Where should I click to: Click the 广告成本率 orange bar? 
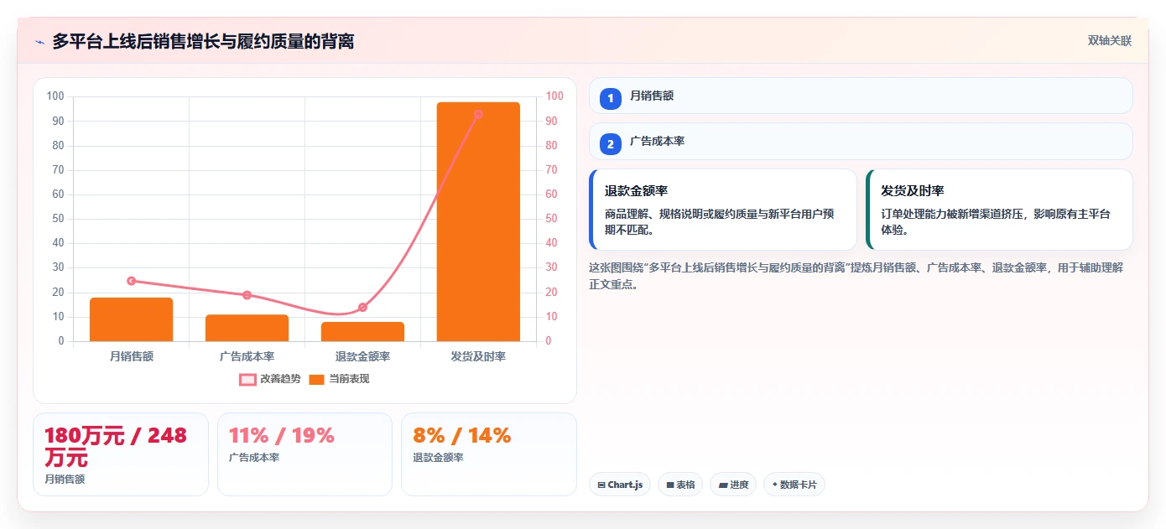click(247, 328)
